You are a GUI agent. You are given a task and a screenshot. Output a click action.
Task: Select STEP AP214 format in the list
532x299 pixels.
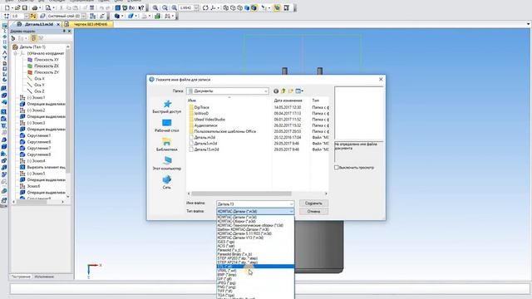[255, 262]
